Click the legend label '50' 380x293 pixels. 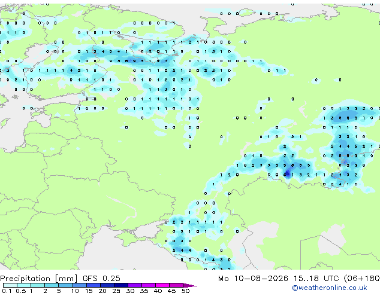pos(186,291)
